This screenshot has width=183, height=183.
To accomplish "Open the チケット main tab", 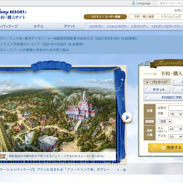I will 70,26.
